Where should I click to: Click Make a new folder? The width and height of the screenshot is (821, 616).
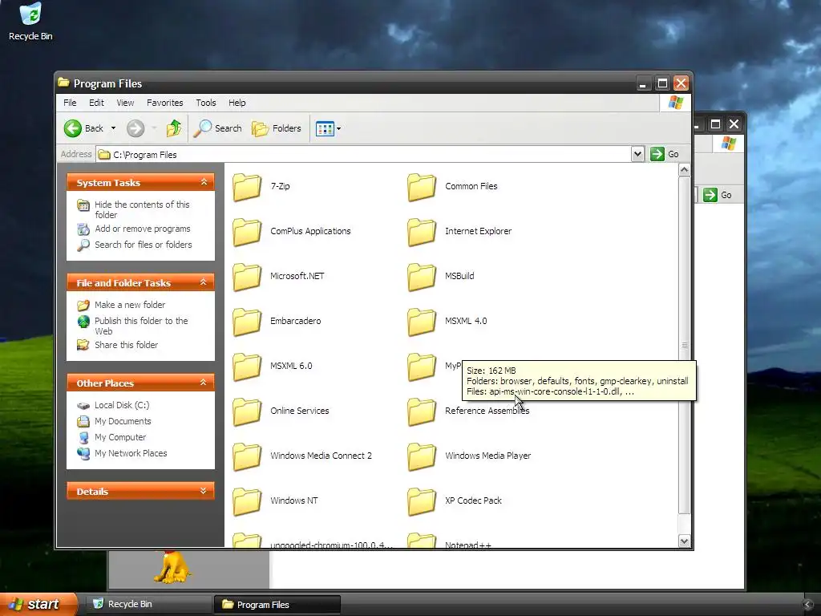click(130, 305)
